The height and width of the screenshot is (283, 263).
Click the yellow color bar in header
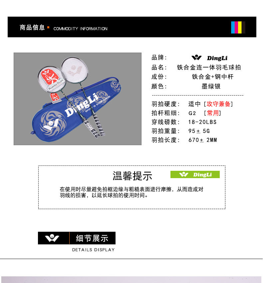pos(240,27)
